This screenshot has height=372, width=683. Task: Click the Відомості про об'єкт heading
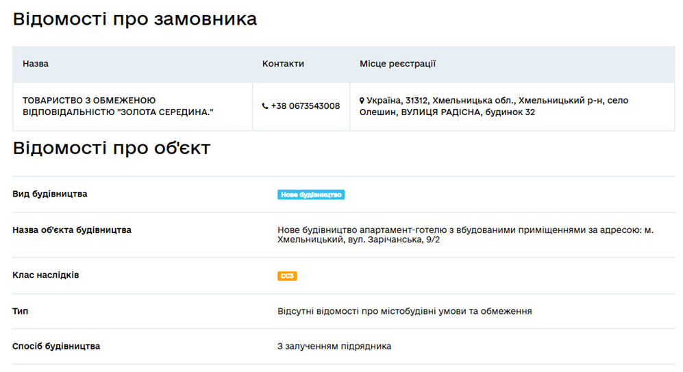112,148
